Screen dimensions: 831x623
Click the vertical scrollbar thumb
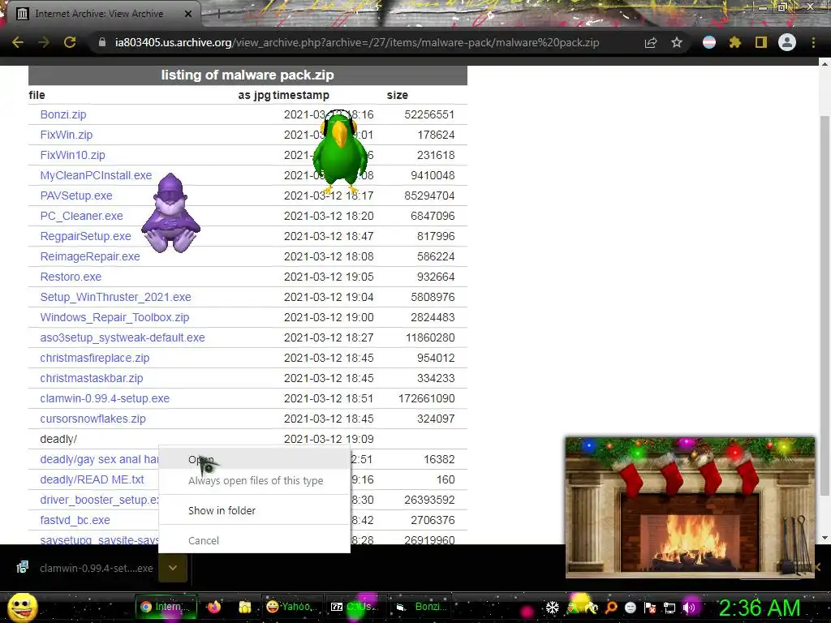coord(825,305)
